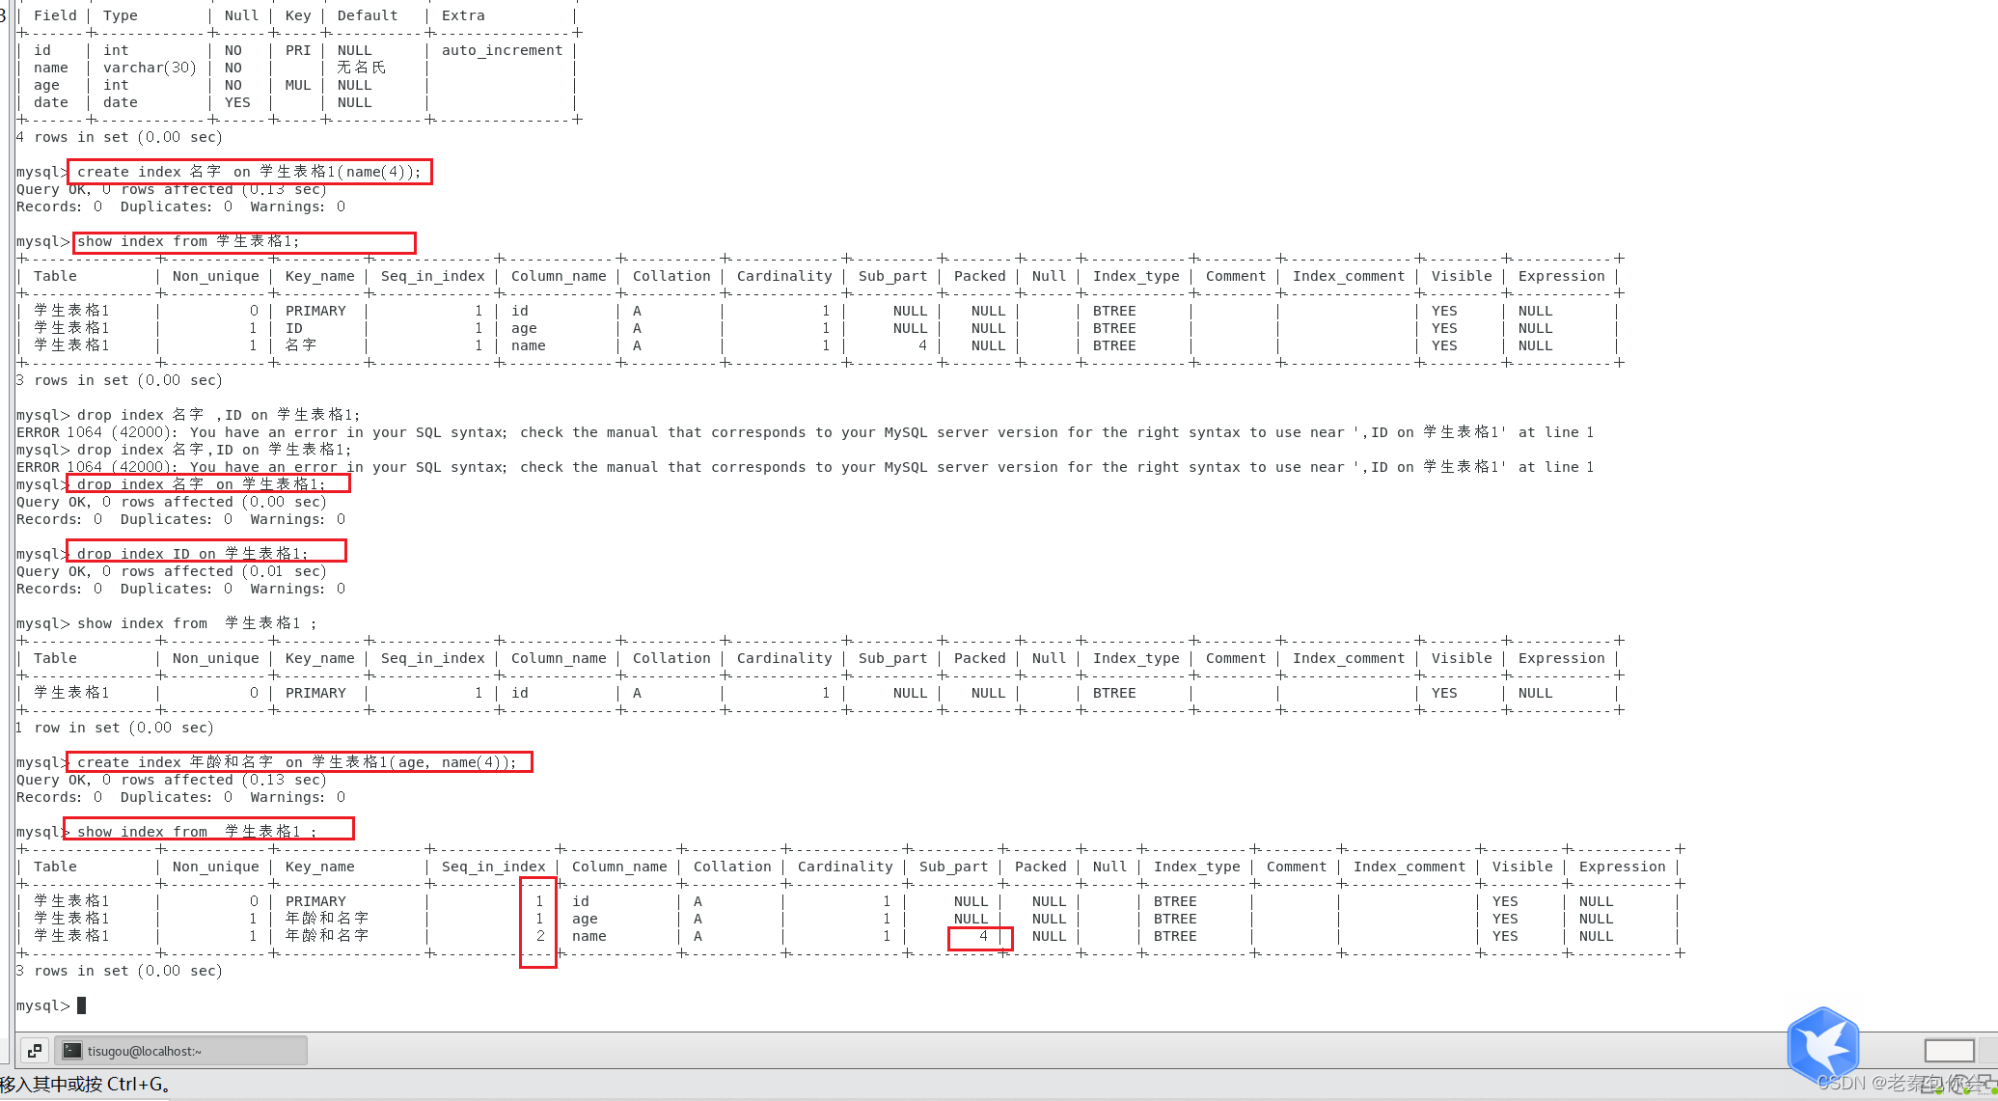Select the workspace switcher box in taskbar
Image resolution: width=1998 pixels, height=1101 pixels.
click(x=1949, y=1051)
